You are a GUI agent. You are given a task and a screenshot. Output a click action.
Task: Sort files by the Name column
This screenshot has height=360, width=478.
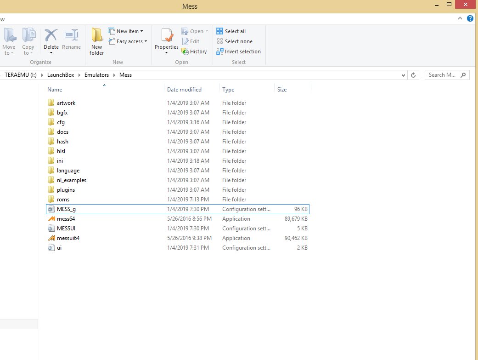click(x=55, y=90)
